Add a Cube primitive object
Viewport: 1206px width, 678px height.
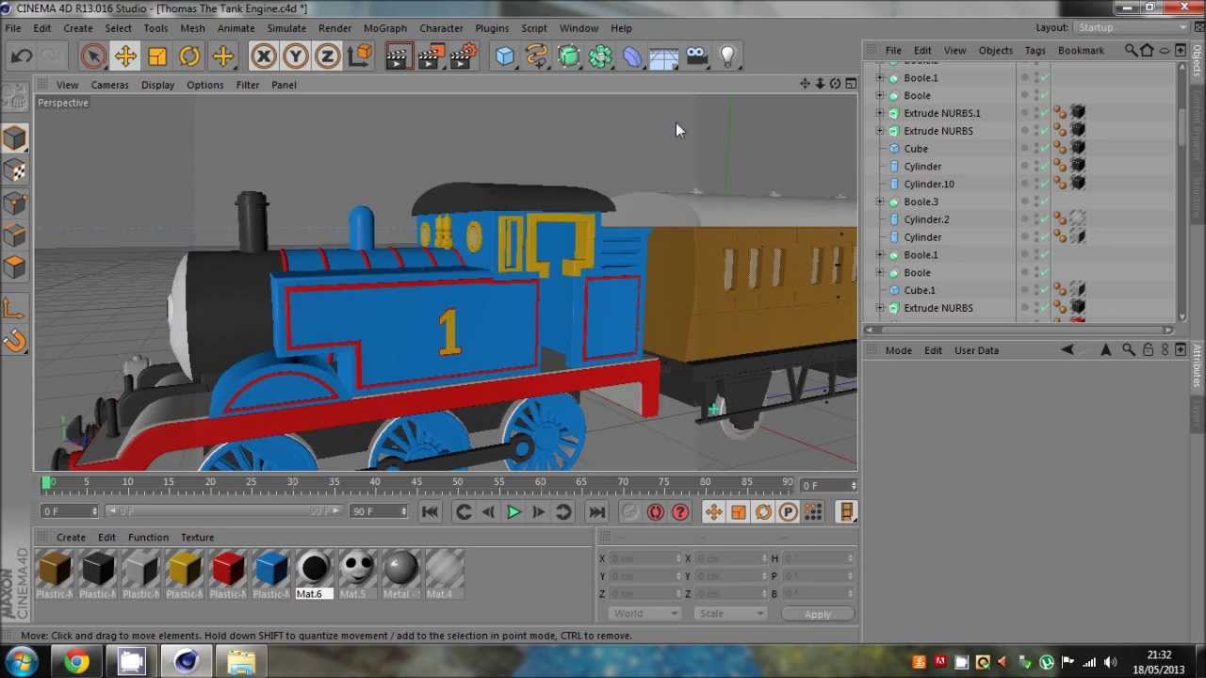pyautogui.click(x=505, y=56)
